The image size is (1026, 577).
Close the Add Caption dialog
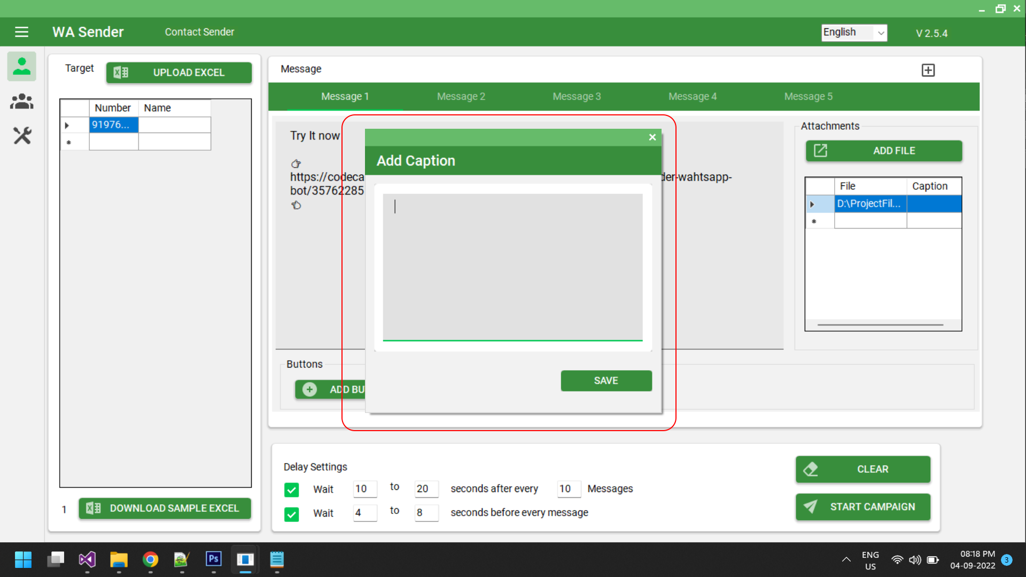pos(652,137)
